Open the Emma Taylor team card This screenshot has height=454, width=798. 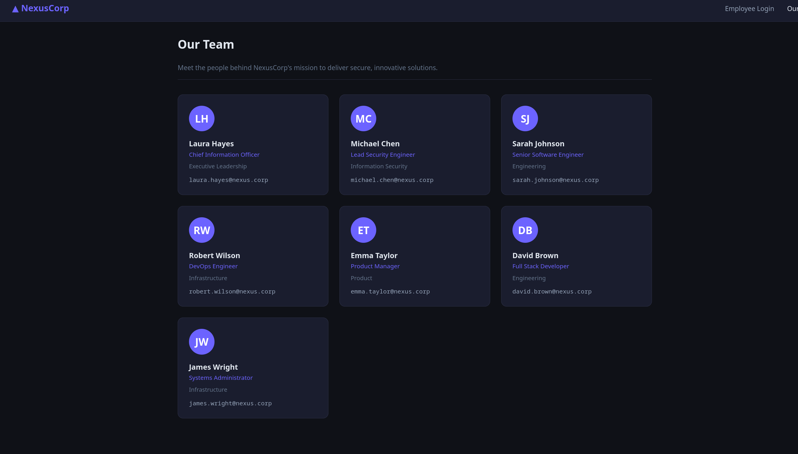coord(415,256)
